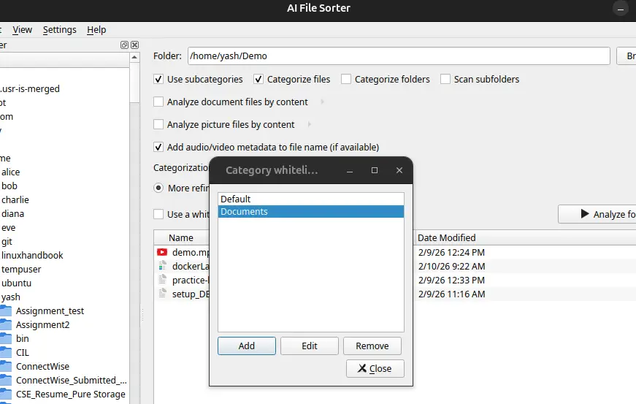Click the date 2/9/26 11:16 AM

click(451, 294)
